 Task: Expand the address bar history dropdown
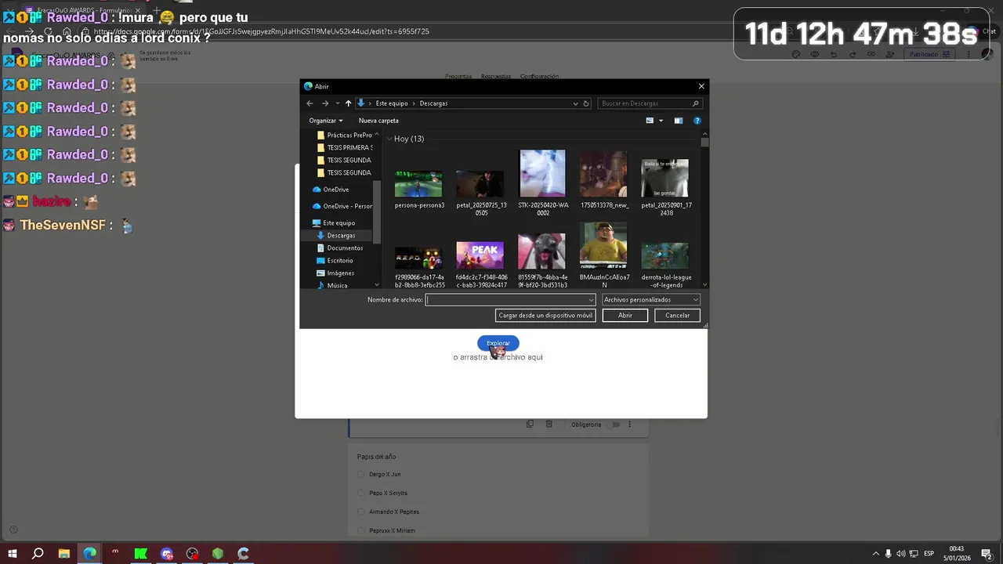point(575,103)
